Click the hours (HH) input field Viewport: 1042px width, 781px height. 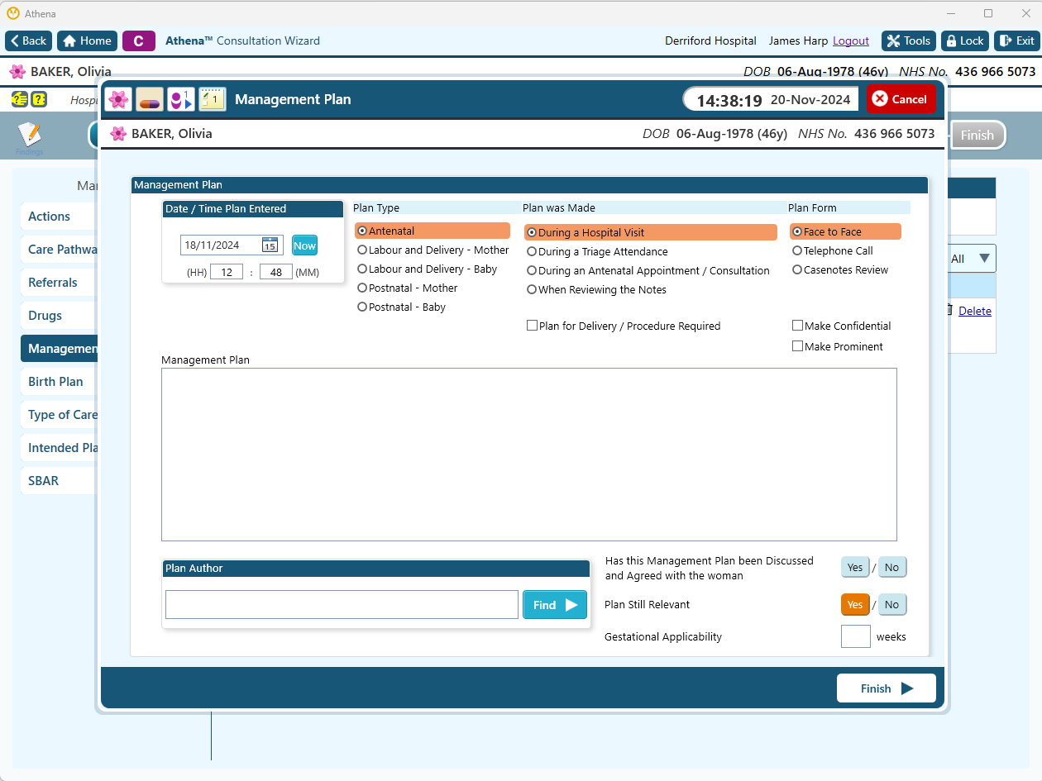227,272
